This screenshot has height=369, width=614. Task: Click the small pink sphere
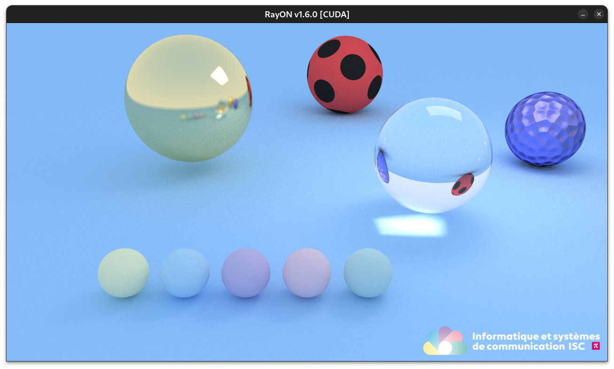click(307, 273)
